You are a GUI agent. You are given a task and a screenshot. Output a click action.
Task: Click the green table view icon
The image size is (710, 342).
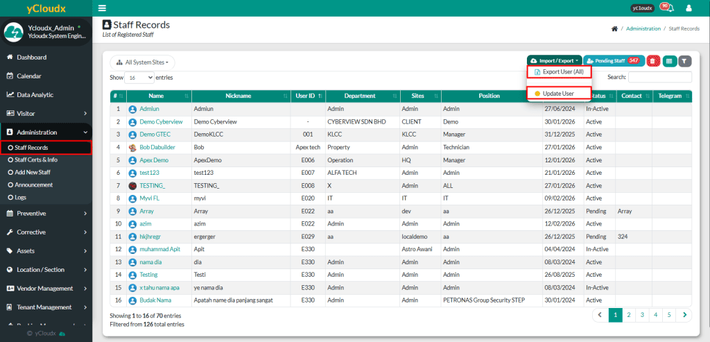(670, 61)
